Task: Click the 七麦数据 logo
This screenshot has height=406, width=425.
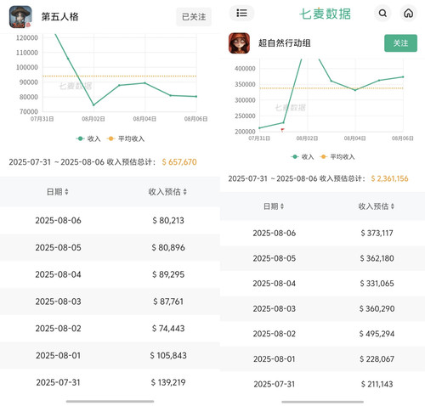Action: (325, 14)
